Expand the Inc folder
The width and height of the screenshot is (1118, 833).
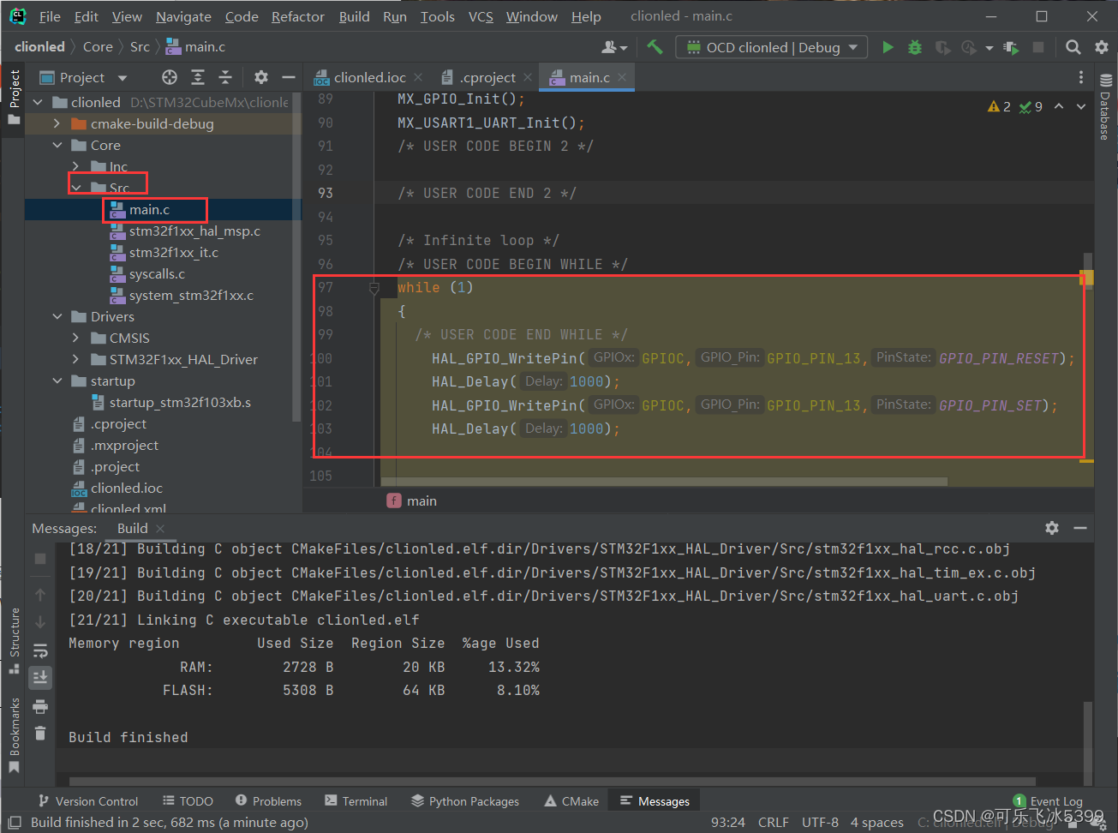point(75,166)
